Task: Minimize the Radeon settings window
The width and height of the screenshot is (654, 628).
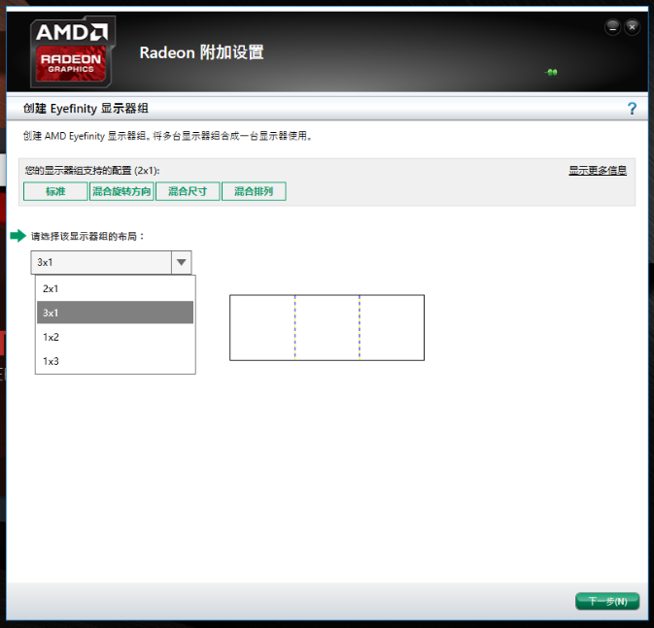Action: [x=612, y=26]
